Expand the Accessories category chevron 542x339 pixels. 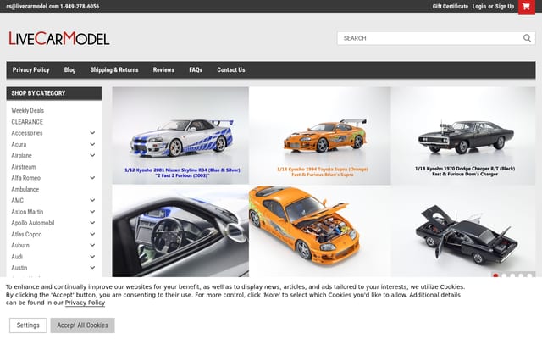coord(92,133)
